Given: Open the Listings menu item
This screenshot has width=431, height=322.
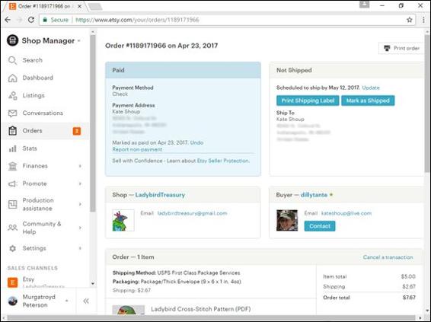Looking at the screenshot, I should pyautogui.click(x=46, y=95).
